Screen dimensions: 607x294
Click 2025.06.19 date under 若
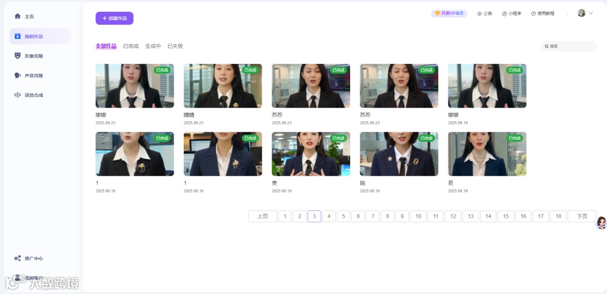[x=458, y=191]
